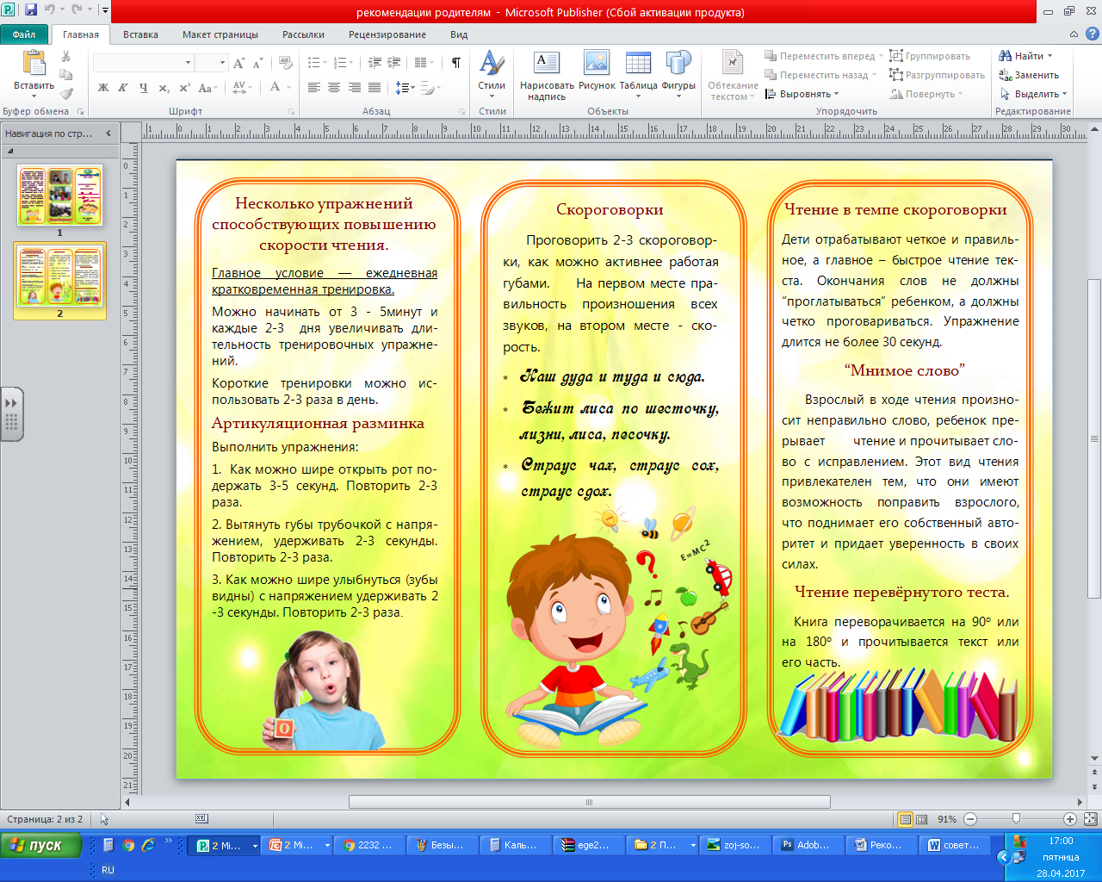Screen dimensions: 1102x882
Task: Click the Стили styles icon
Action: (492, 65)
